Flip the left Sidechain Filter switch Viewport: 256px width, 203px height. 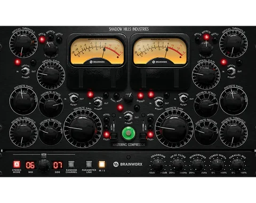click(x=74, y=99)
